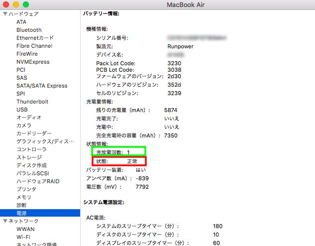Select SAS in the sidebar
Screen dimensions: 315x246
click(x=22, y=78)
